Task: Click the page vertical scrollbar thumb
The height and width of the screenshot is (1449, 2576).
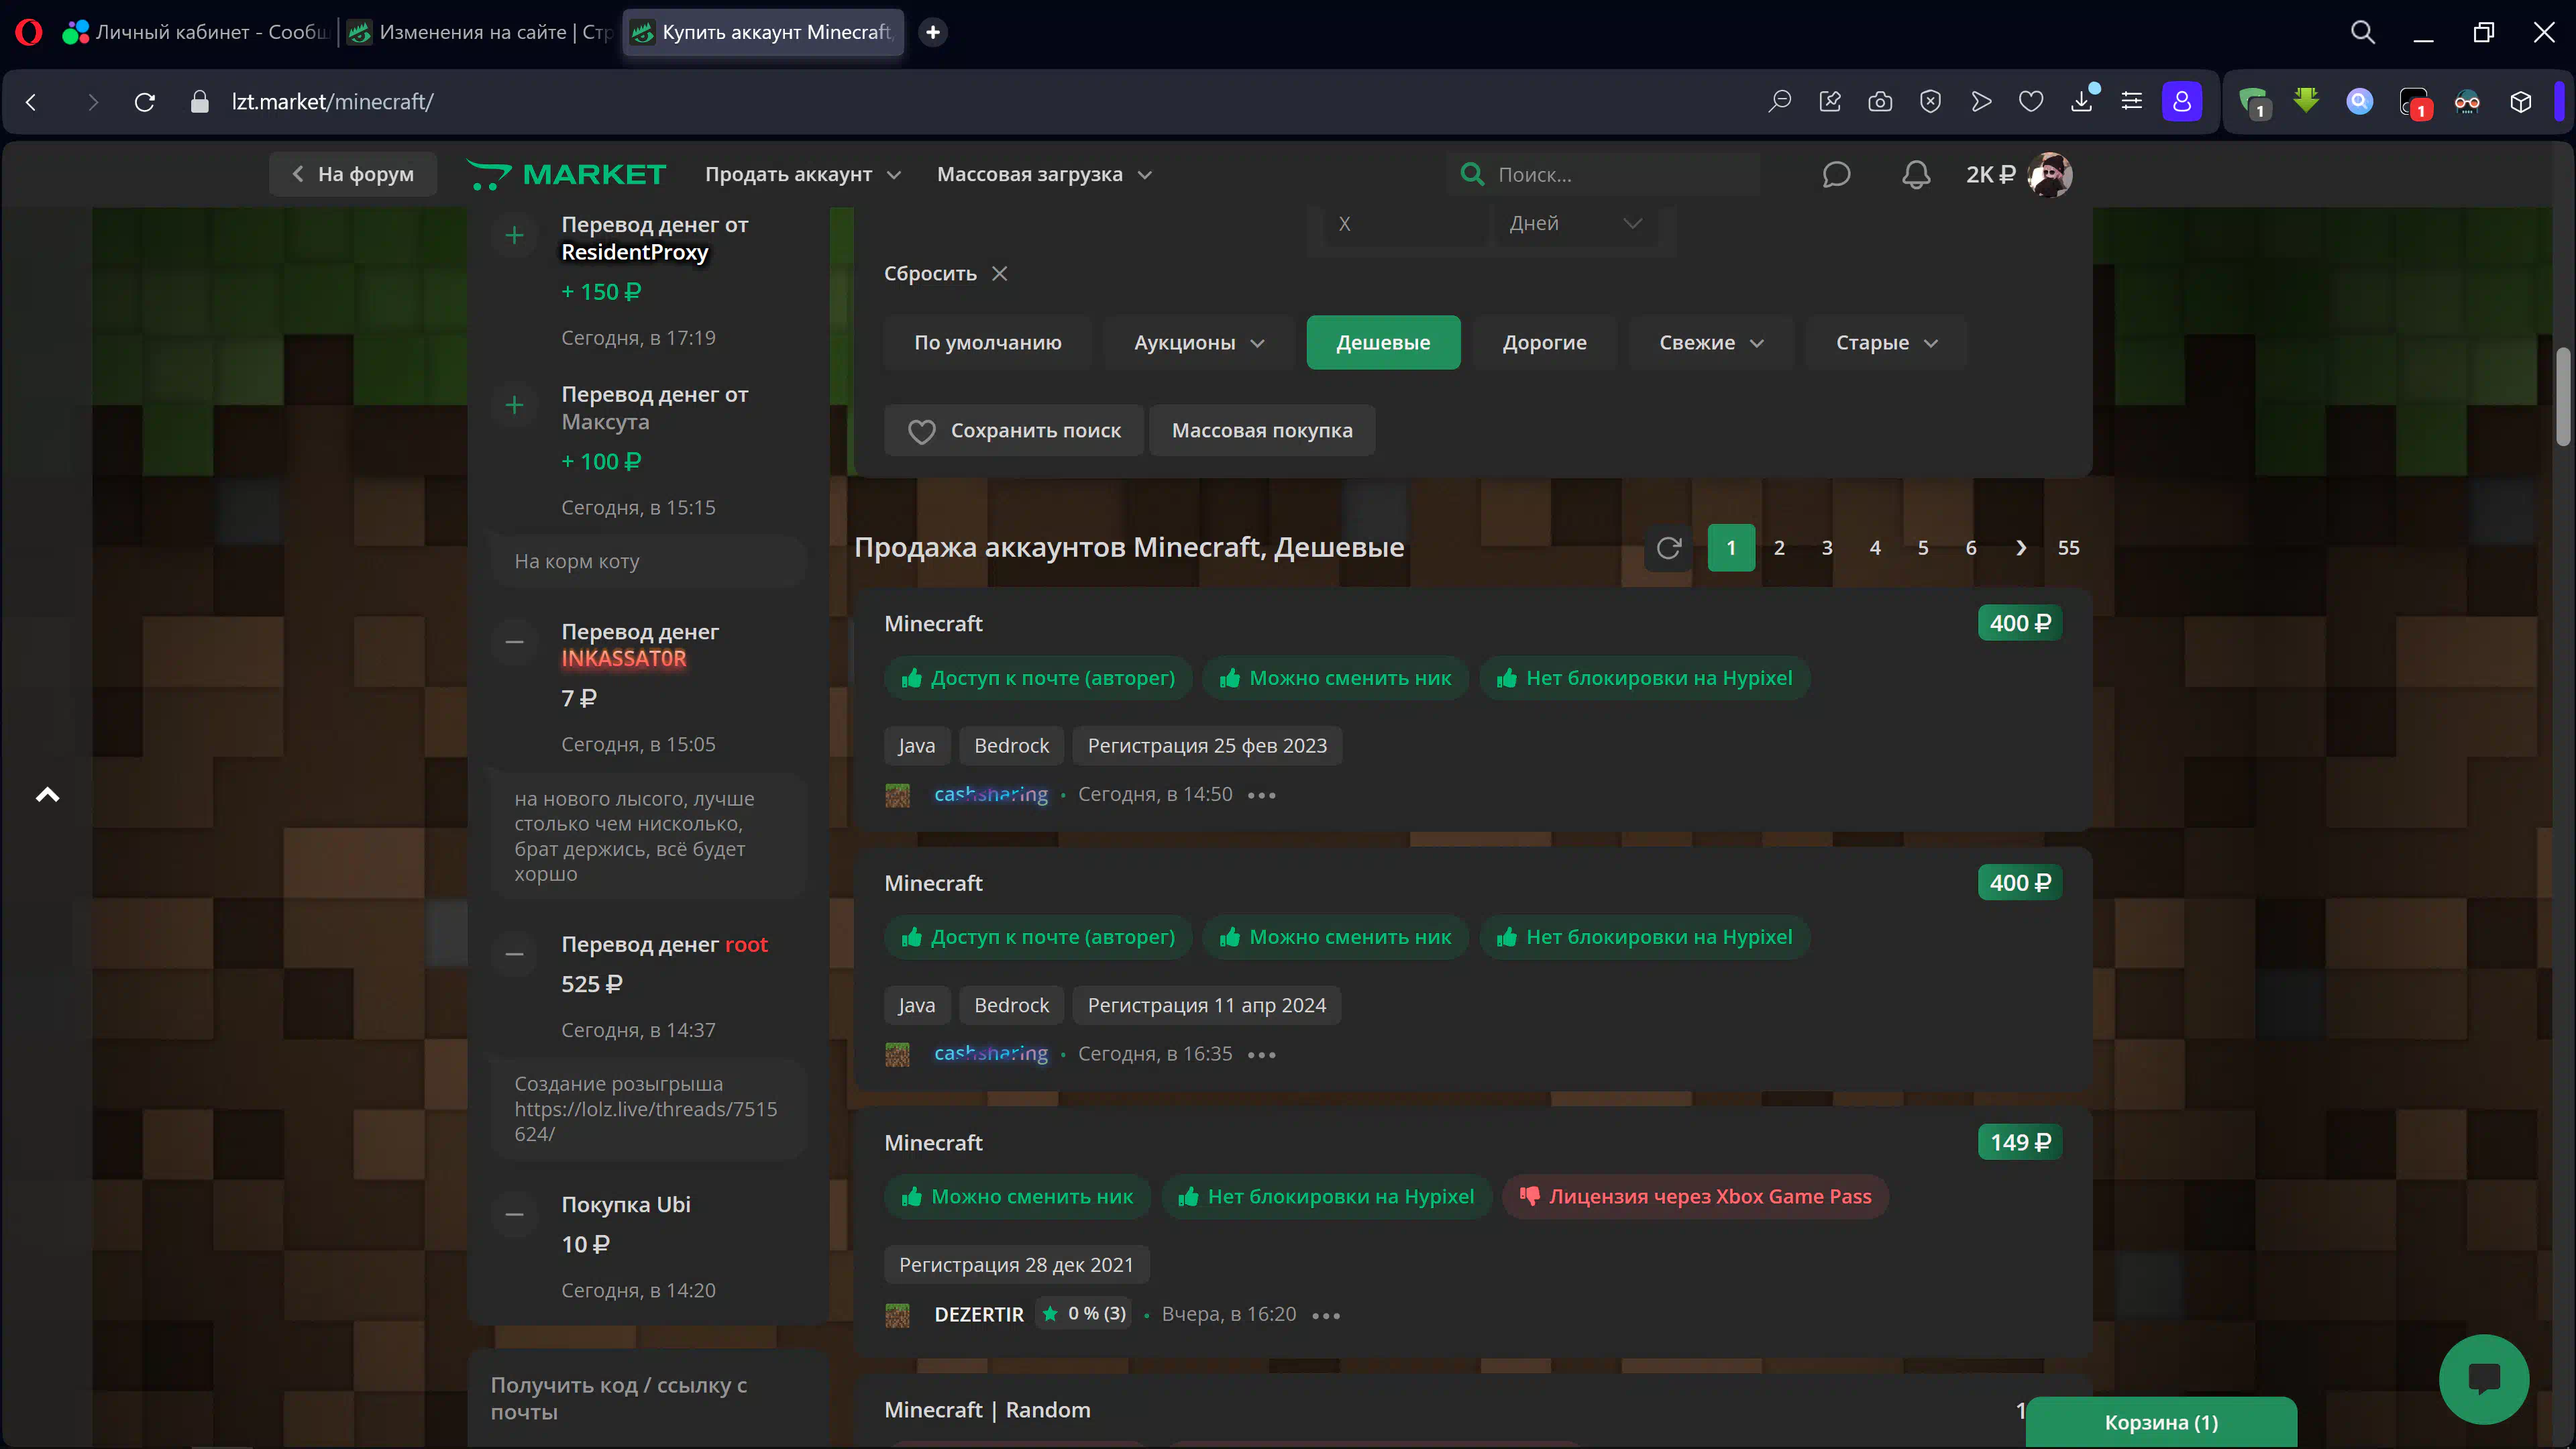Action: pos(2563,397)
